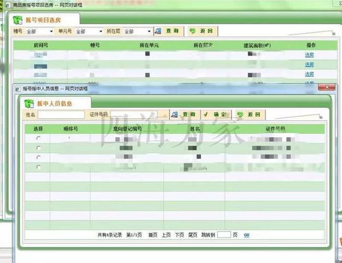Click 返回 button in 摇号项目选房 window
The height and width of the screenshot is (263, 342).
(x=202, y=31)
